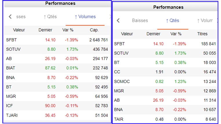Click Dernier header in right table

pos(154,34)
